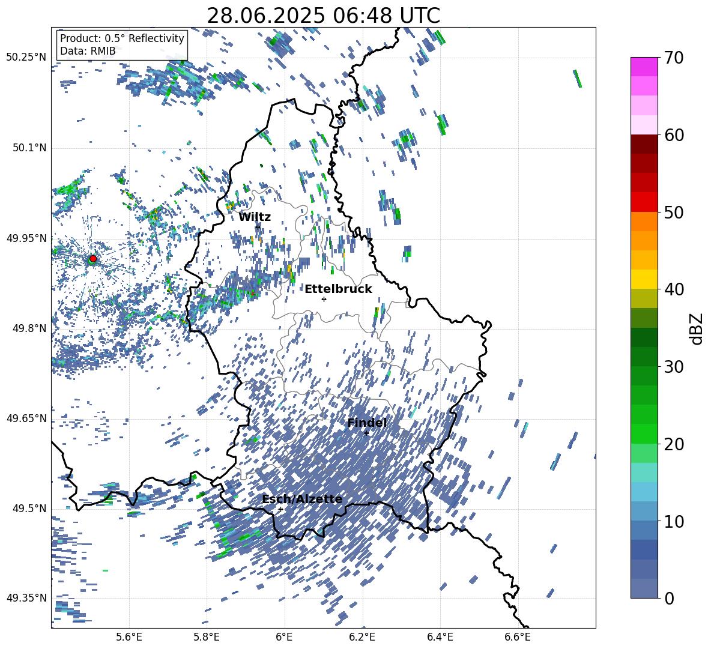Click the 5.6°E longitude label

point(129,637)
